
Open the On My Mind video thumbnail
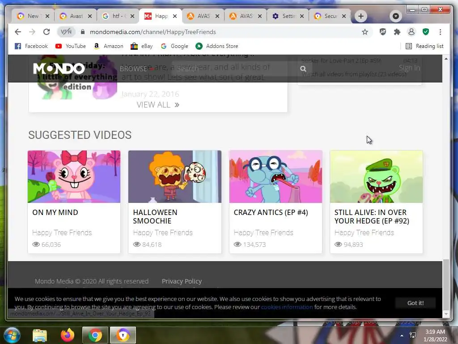click(x=74, y=176)
